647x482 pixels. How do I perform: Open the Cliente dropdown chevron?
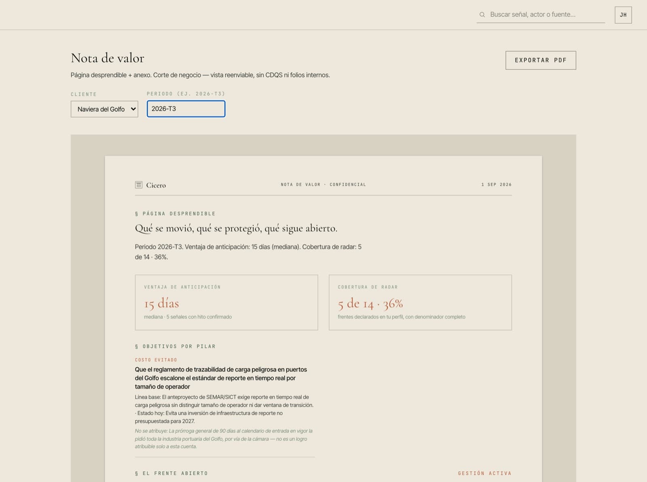[133, 109]
